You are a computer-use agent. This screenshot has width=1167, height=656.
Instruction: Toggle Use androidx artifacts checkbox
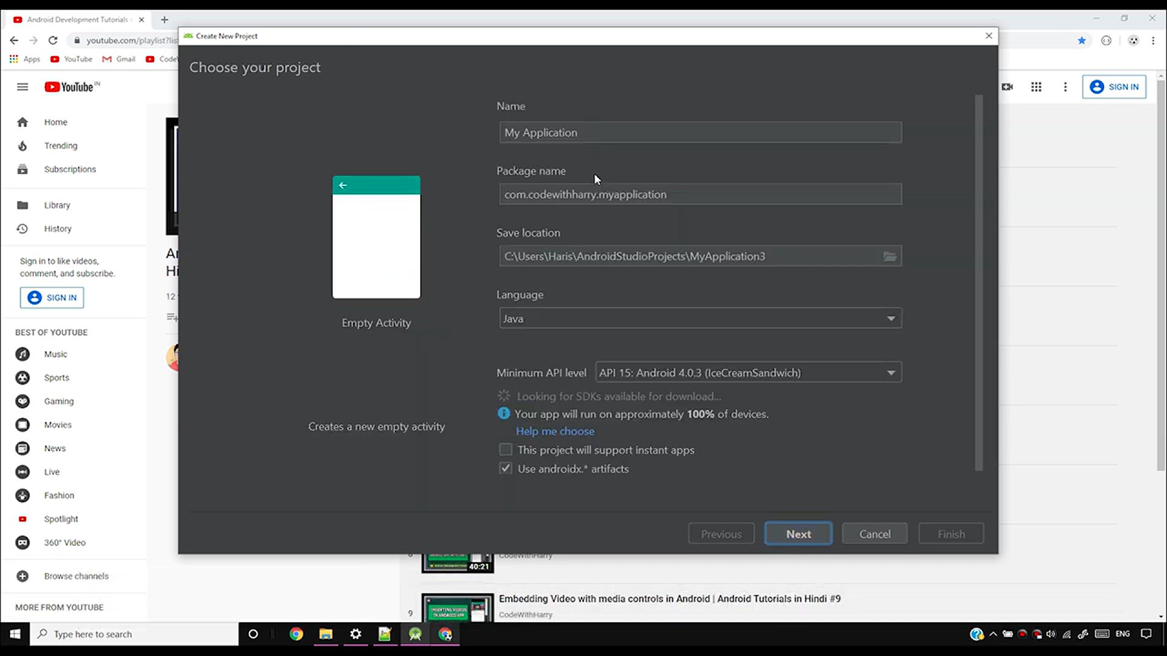click(x=506, y=468)
